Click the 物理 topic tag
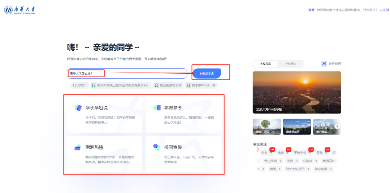Image resolution: width=390 pixels, height=193 pixels. click(275, 169)
